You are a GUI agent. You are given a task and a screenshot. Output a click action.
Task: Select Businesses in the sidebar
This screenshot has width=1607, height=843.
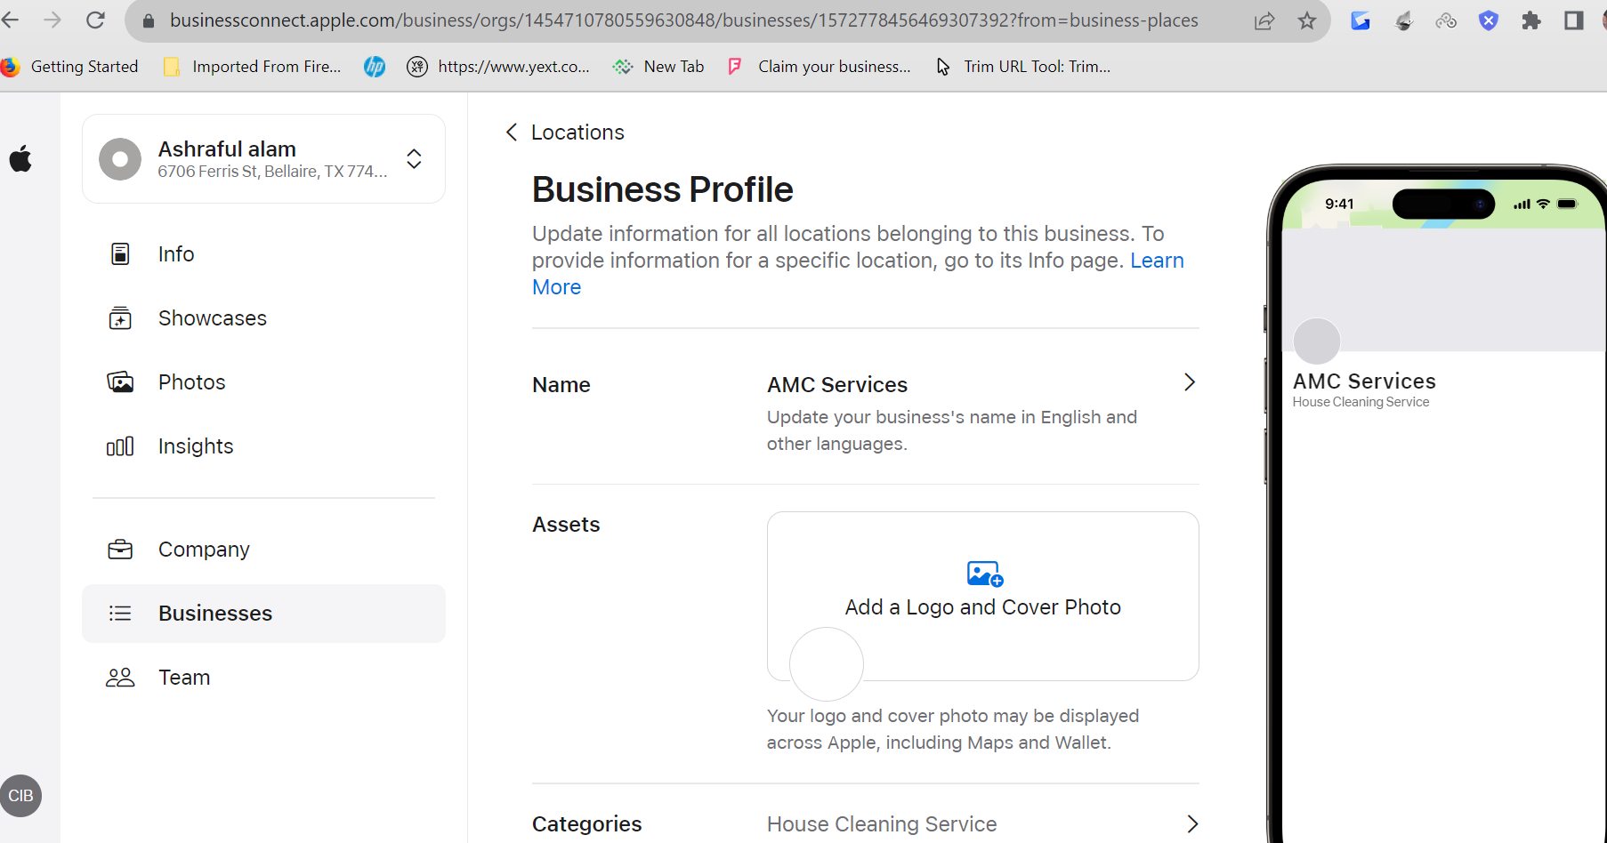(263, 614)
